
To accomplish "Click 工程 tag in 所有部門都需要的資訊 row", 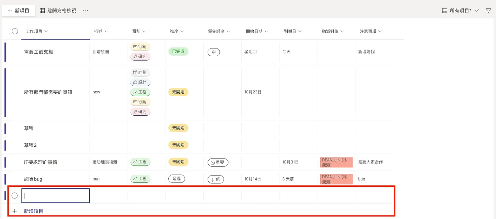I will pos(140,92).
